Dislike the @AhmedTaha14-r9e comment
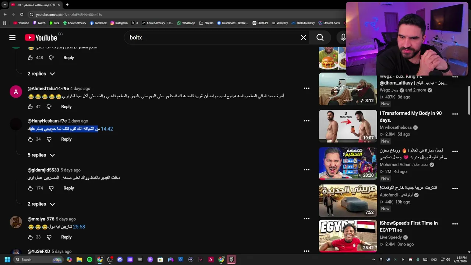The height and width of the screenshot is (265, 471). pyautogui.click(x=49, y=107)
